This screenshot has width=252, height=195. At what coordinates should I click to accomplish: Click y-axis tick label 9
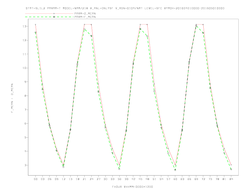pyautogui.click(x=25, y=82)
